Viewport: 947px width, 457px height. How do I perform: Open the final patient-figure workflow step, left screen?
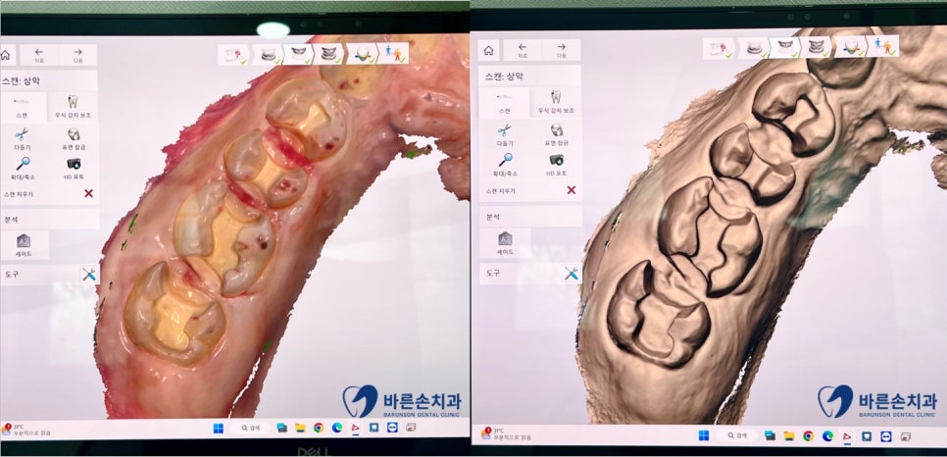pos(396,53)
